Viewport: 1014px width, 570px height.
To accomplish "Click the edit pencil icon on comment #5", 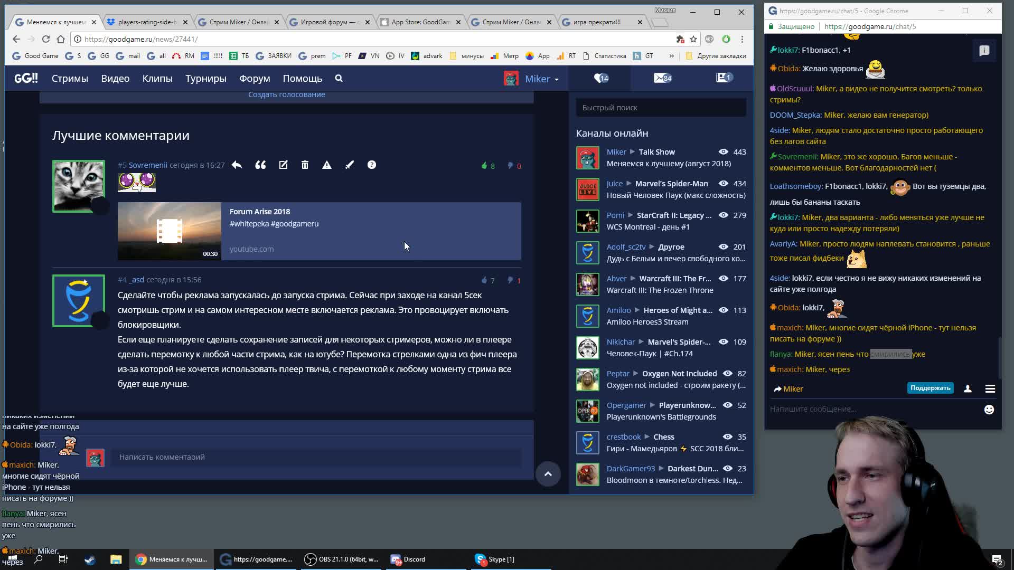I will [x=283, y=165].
